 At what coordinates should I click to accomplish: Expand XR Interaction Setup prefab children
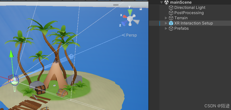point(166,23)
